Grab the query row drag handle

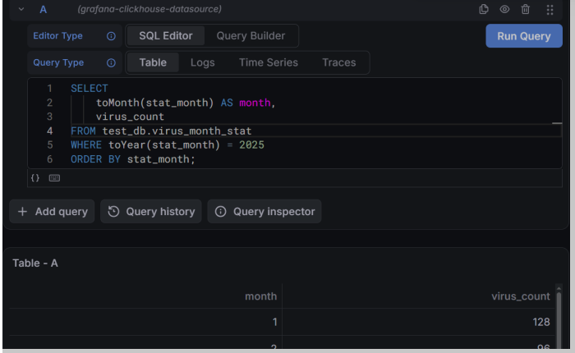[x=550, y=10]
